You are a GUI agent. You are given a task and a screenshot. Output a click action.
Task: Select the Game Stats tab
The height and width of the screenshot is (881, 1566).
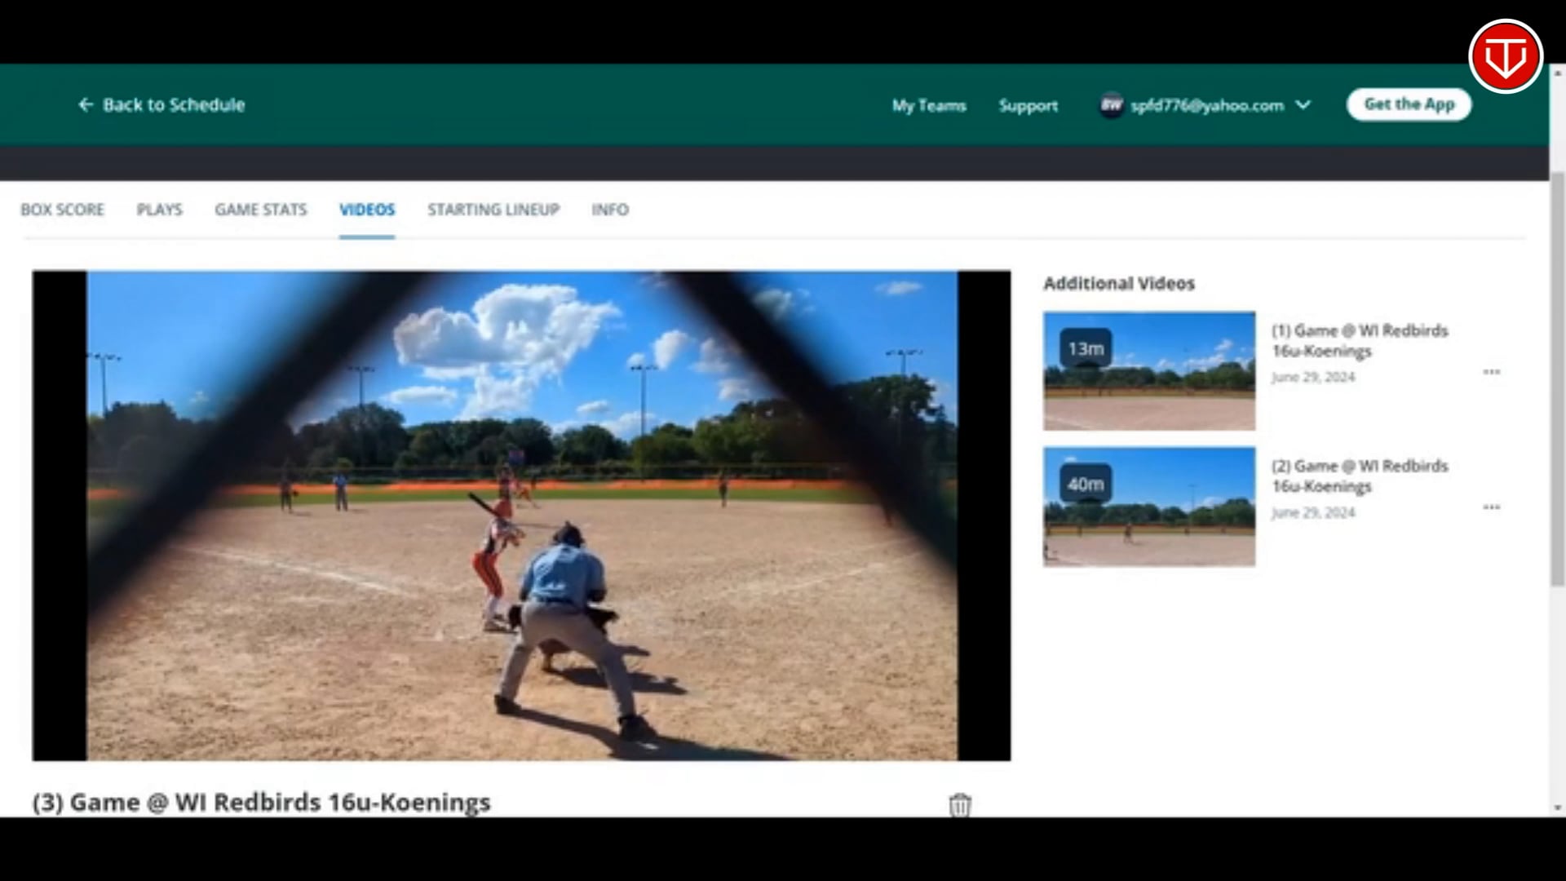261,210
